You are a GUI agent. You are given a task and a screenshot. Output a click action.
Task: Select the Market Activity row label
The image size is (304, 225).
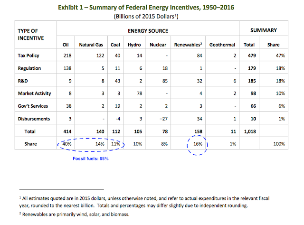click(x=34, y=94)
